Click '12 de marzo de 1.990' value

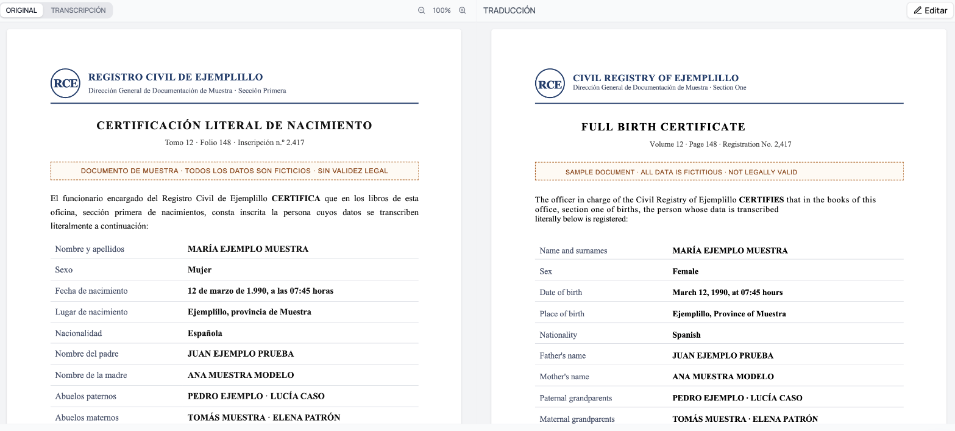point(261,291)
